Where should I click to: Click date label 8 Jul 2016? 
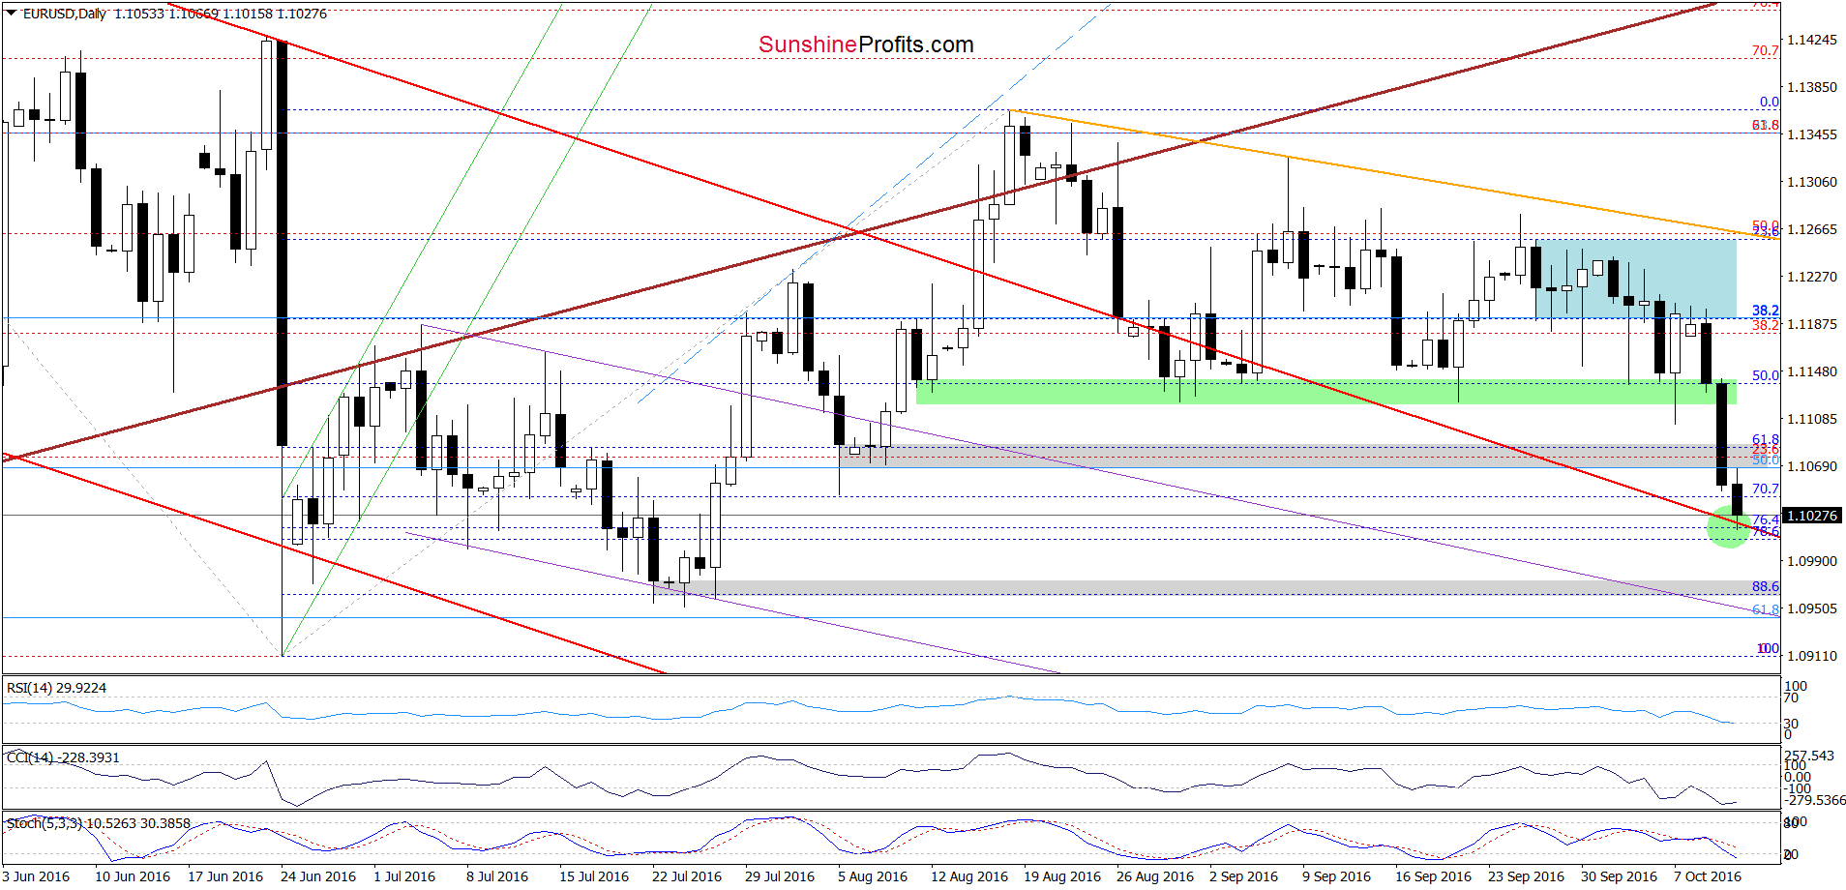(497, 876)
